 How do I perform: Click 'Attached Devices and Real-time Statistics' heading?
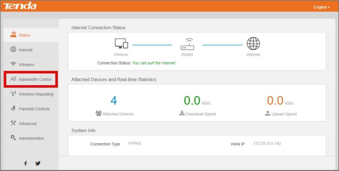114,80
